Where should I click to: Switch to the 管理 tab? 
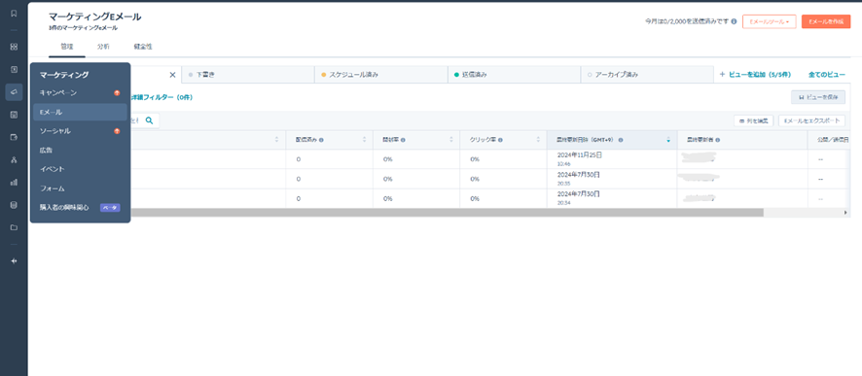[x=66, y=47]
